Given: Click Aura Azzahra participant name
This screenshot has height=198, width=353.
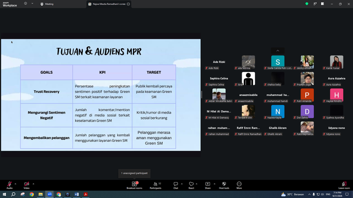Looking at the screenshot, I should (x=336, y=78).
